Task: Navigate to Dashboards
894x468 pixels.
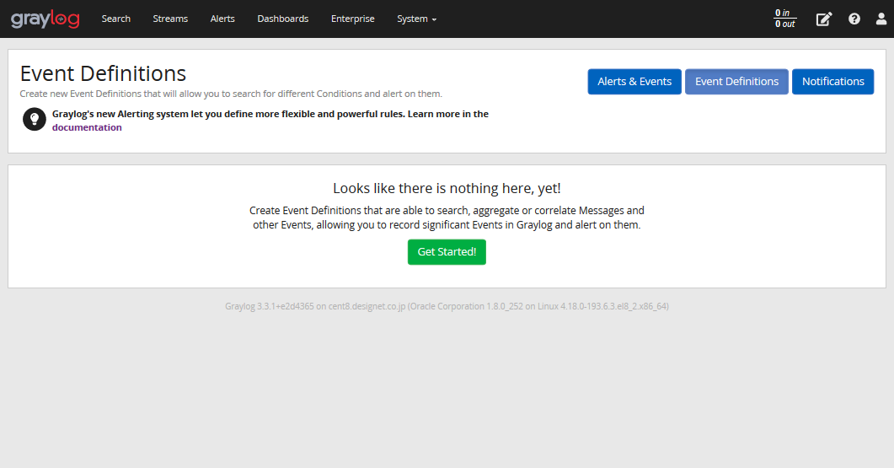Action: point(283,19)
